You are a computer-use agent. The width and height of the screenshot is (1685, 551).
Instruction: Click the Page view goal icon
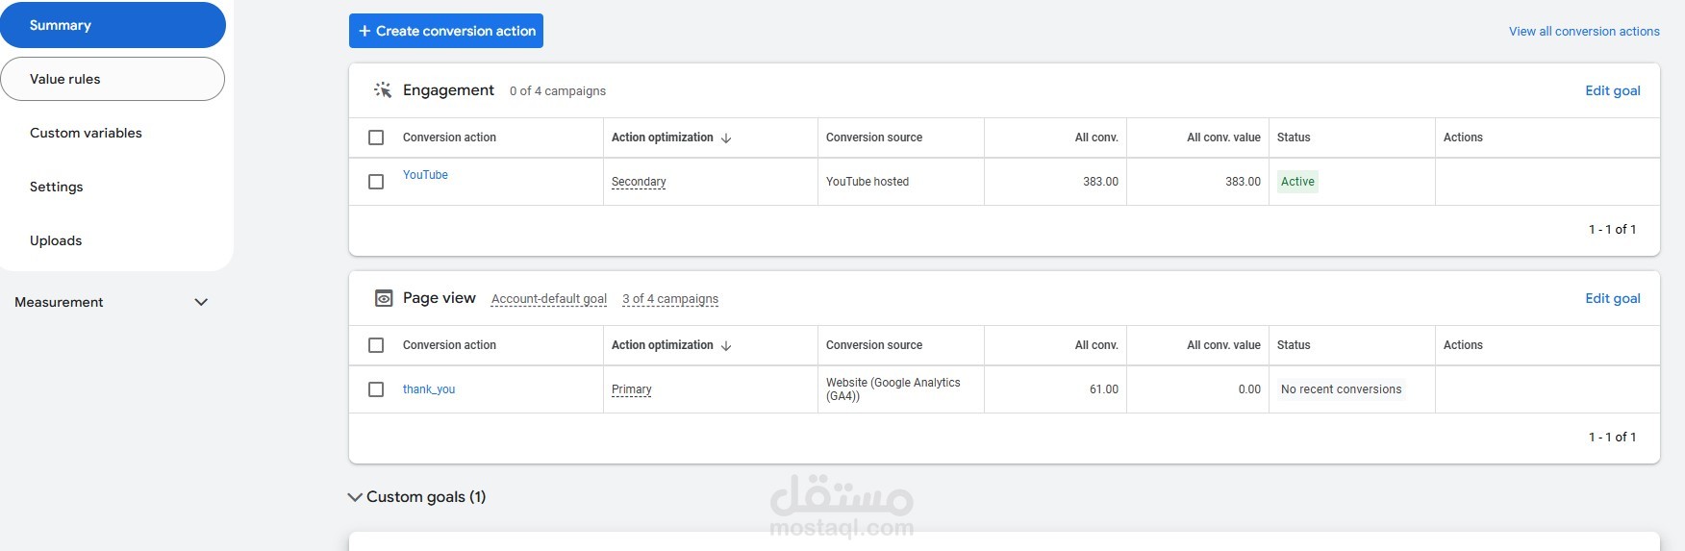383,298
